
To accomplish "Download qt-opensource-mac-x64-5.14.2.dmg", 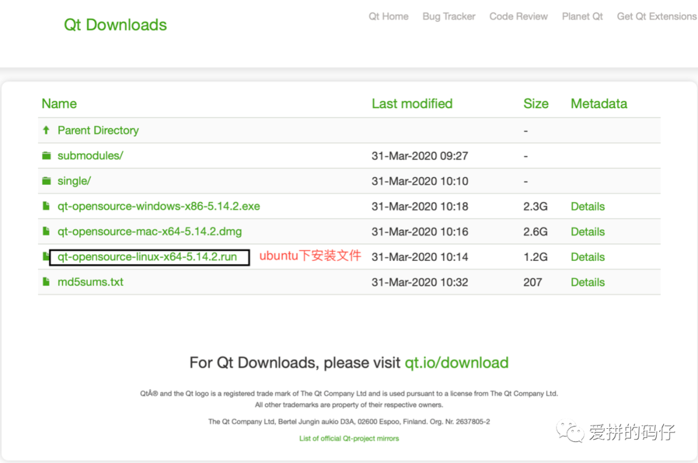I will coord(149,232).
